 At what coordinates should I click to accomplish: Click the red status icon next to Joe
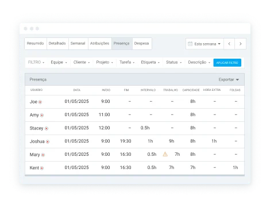[40, 102]
